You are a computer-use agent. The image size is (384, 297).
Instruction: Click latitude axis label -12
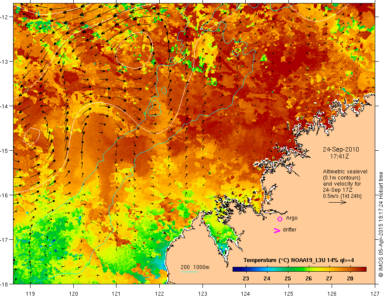click(x=4, y=17)
